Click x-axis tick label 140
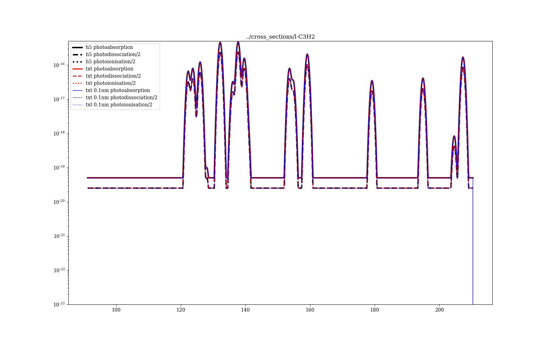 pos(245,310)
